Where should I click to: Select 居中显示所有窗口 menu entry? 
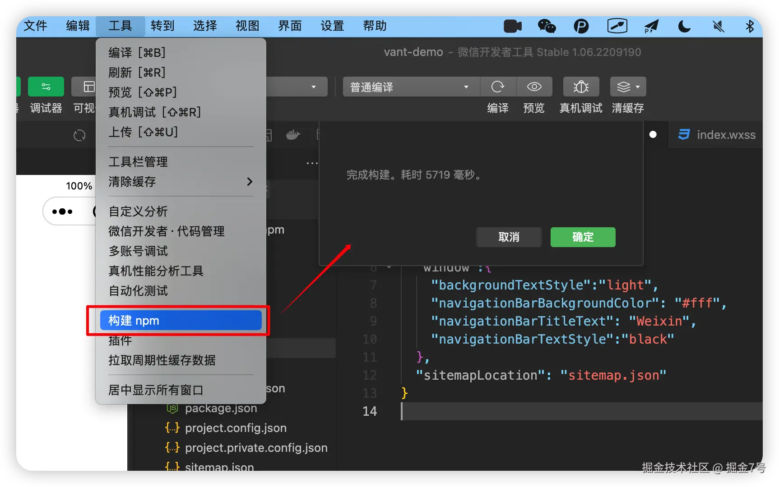[x=181, y=390]
